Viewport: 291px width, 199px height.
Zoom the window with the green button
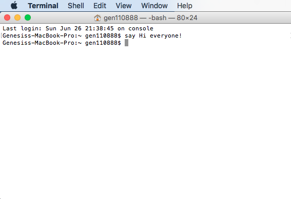click(28, 17)
